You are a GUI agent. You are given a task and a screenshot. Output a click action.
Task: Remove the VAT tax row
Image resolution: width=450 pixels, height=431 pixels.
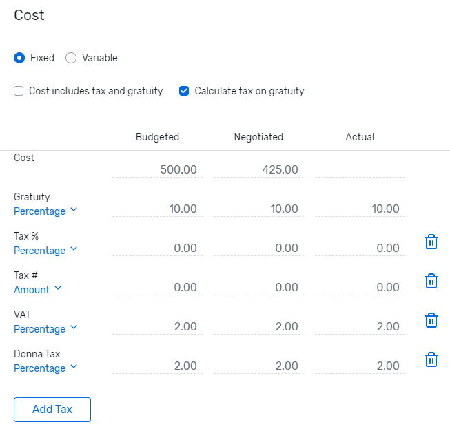431,320
